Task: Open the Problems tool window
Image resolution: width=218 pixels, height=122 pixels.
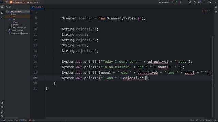Action: pyautogui.click(x=2, y=111)
